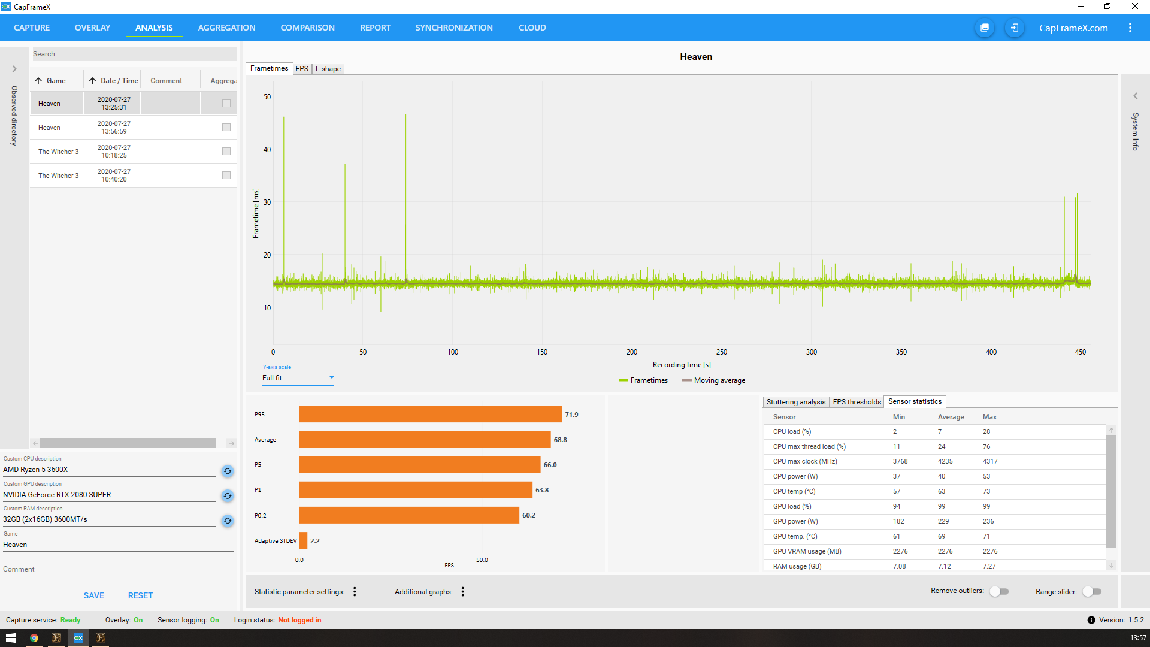The height and width of the screenshot is (647, 1150).
Task: Open the CapFrameX.com link
Action: pyautogui.click(x=1073, y=28)
